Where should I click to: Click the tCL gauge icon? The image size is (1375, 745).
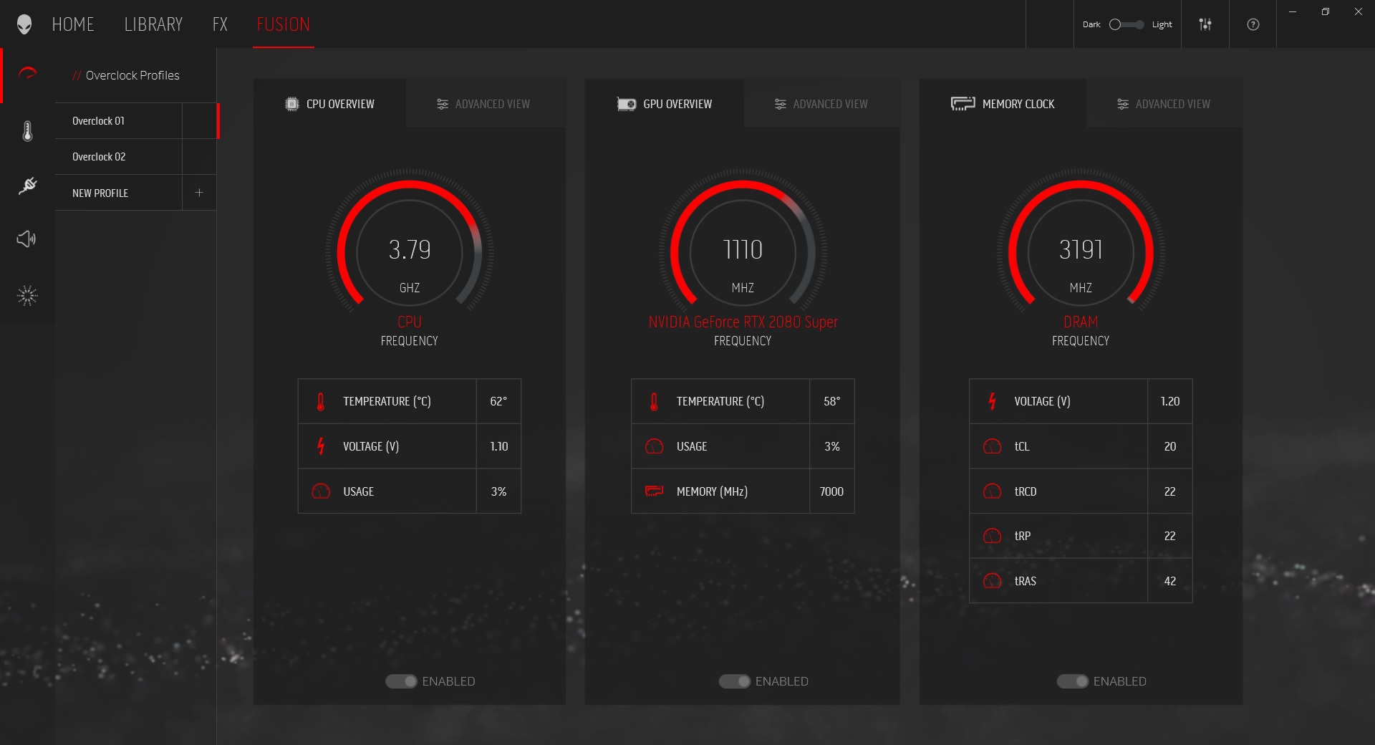992,446
